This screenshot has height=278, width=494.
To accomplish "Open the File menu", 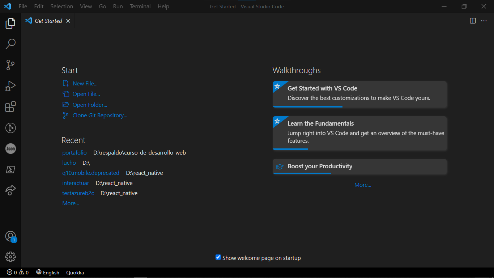I will [23, 7].
